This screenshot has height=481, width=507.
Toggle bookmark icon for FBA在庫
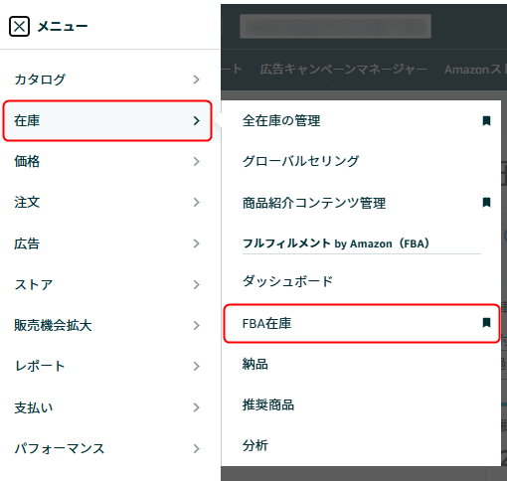(486, 322)
